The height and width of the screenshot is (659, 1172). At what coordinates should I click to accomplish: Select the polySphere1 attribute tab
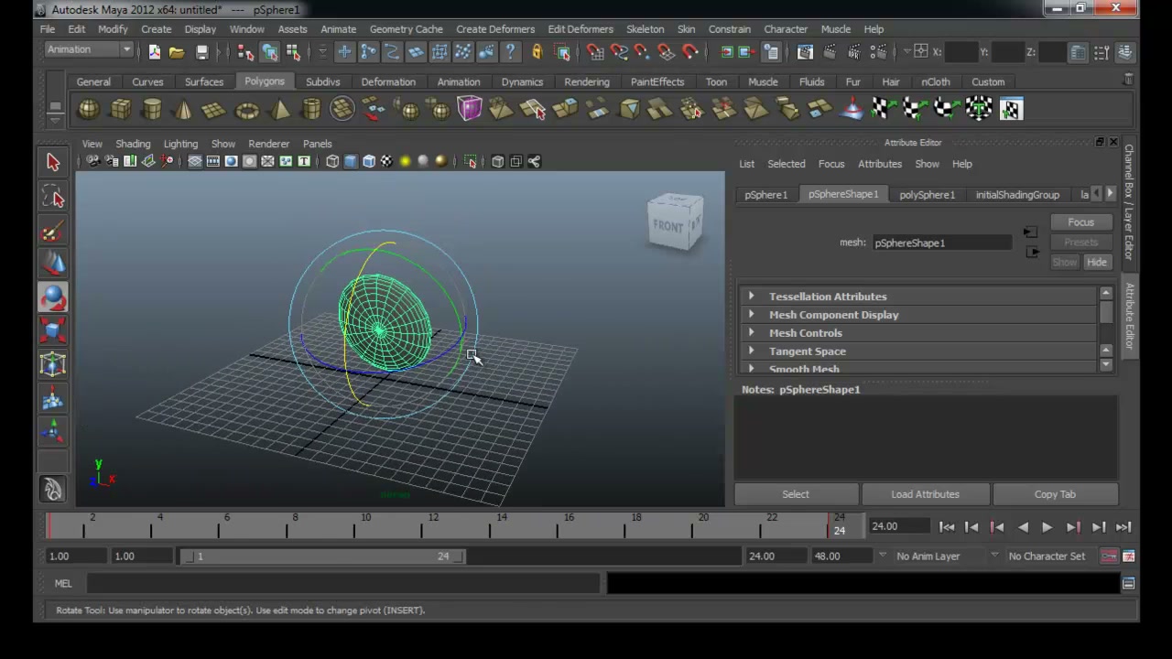pos(927,194)
